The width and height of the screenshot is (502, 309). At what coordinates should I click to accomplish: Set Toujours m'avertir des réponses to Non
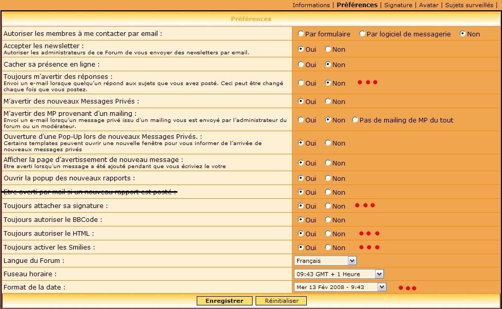(x=328, y=83)
